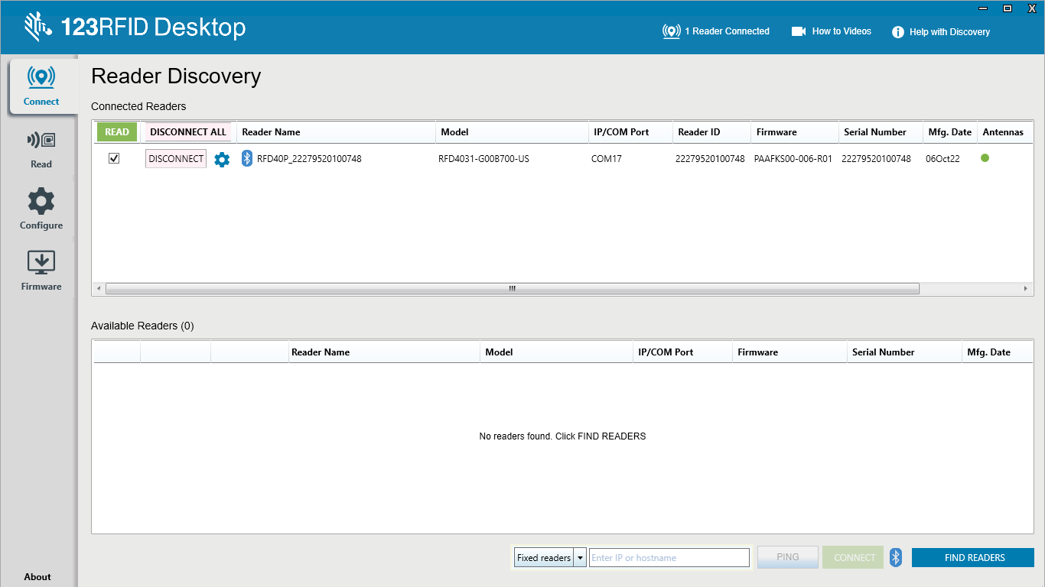Click the green antenna status dot
Screen dimensions: 1045x587
[985, 158]
